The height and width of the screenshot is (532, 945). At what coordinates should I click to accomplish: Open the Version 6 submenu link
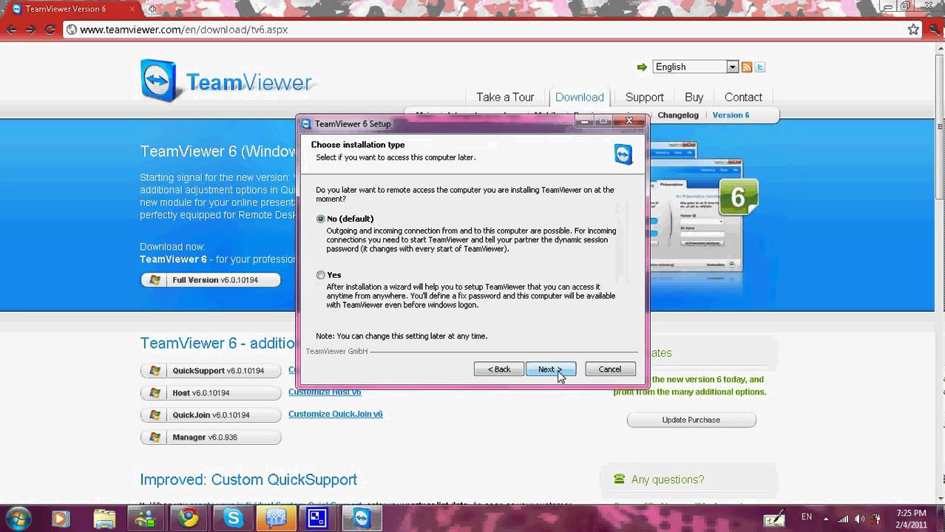point(731,115)
